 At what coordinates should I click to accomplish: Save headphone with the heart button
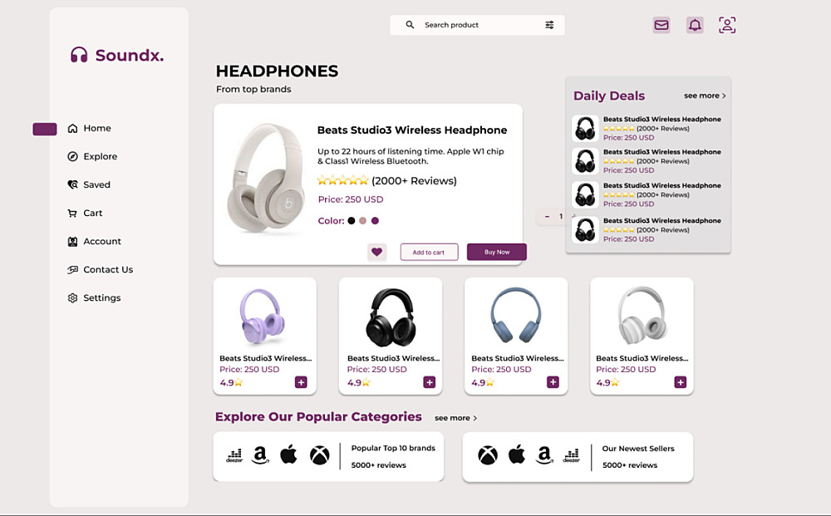click(376, 252)
